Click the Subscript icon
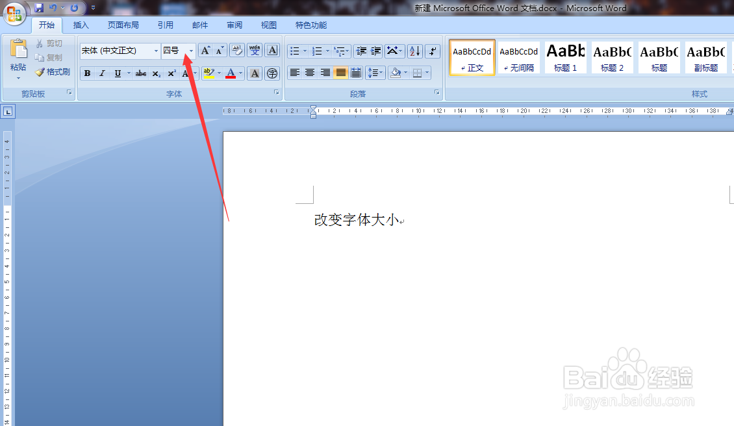The height and width of the screenshot is (426, 734). pos(155,73)
